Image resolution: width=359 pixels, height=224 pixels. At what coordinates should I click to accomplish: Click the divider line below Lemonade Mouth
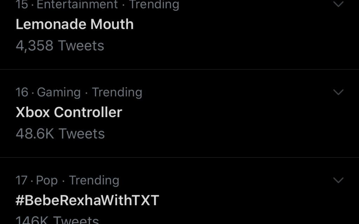[179, 69]
